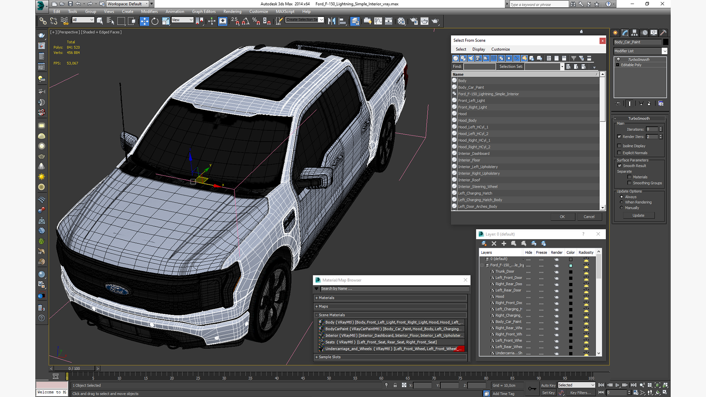Screen dimensions: 706x397
Task: Click Delete layer X icon in Layer dialog
Action: (494, 243)
